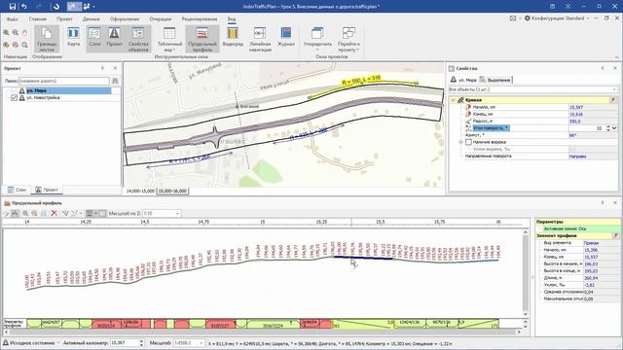Viewport: 623px width, 350px height.
Task: Open the Упорядочить dropdown
Action: (317, 39)
